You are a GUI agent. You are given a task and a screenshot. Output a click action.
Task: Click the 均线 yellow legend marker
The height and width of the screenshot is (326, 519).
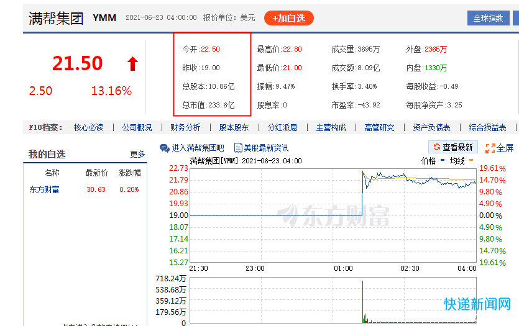click(x=471, y=160)
